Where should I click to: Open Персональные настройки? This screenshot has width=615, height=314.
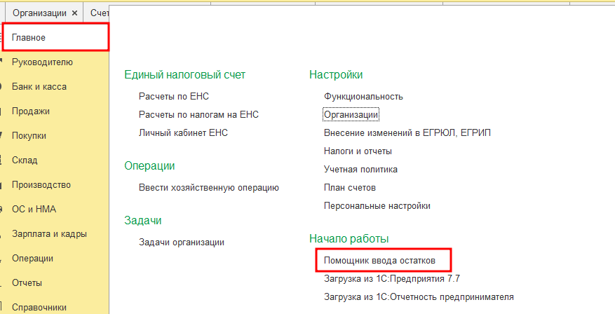pos(377,206)
